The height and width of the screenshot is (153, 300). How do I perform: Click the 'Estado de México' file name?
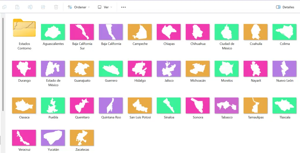click(x=53, y=83)
